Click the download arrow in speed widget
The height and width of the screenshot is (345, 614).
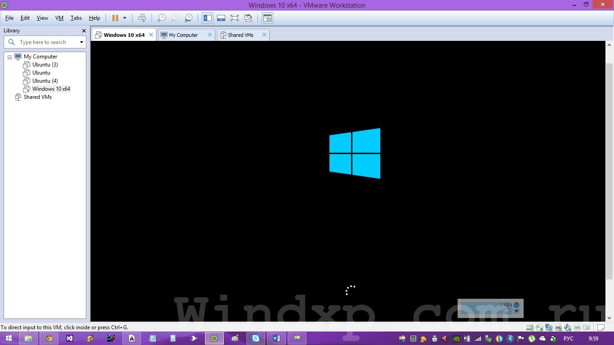tap(516, 305)
